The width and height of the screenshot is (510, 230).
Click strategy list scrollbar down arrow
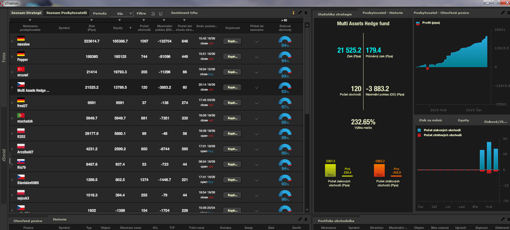coord(307,210)
